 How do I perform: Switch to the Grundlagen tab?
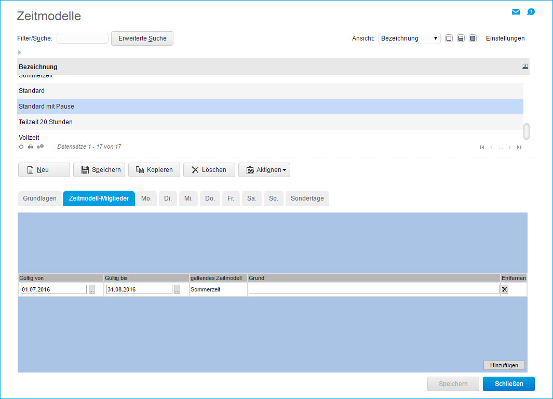39,198
